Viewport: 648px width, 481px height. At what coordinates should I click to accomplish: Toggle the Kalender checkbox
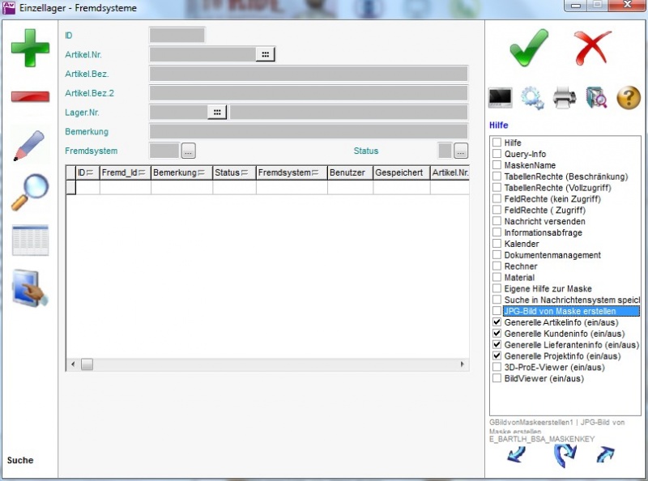click(497, 244)
